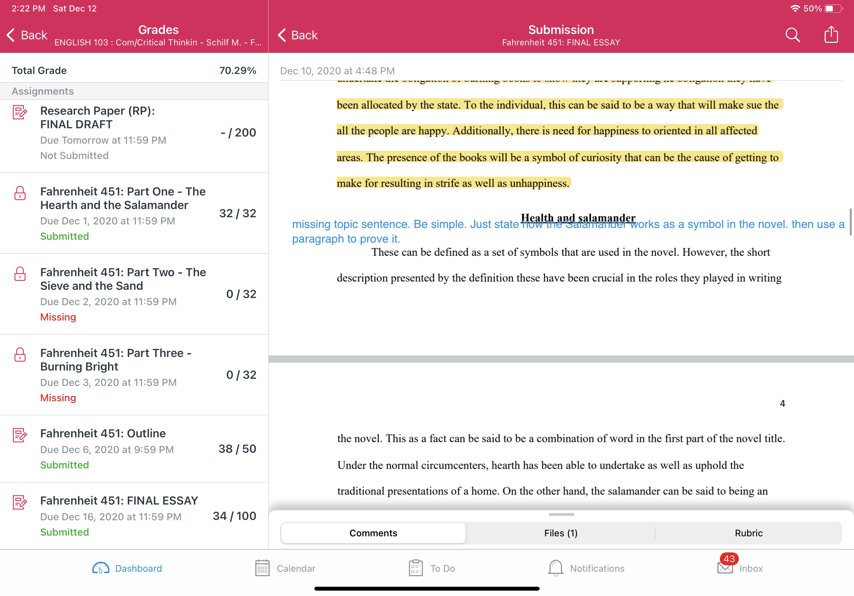This screenshot has height=596, width=854.
Task: Tap page number 4 in the document
Action: pos(782,403)
